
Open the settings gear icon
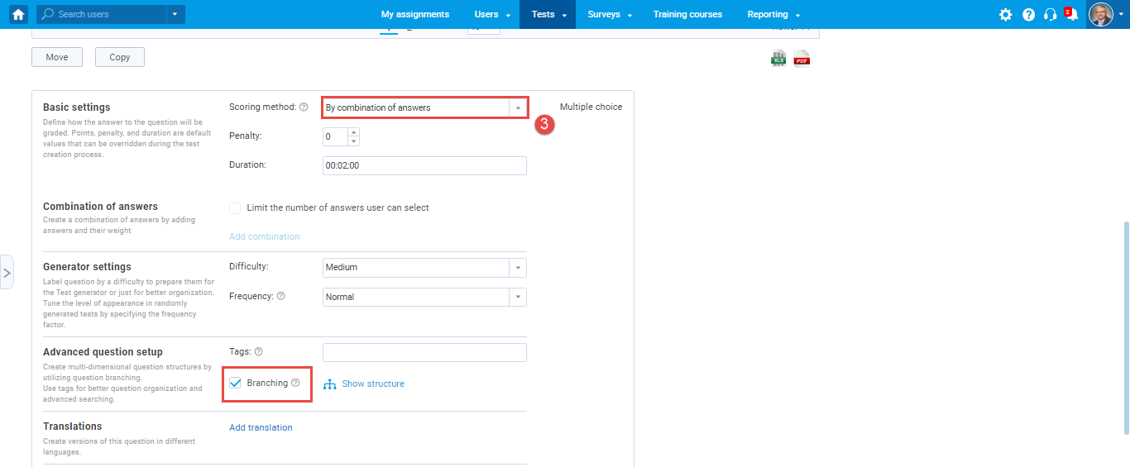pos(1005,15)
